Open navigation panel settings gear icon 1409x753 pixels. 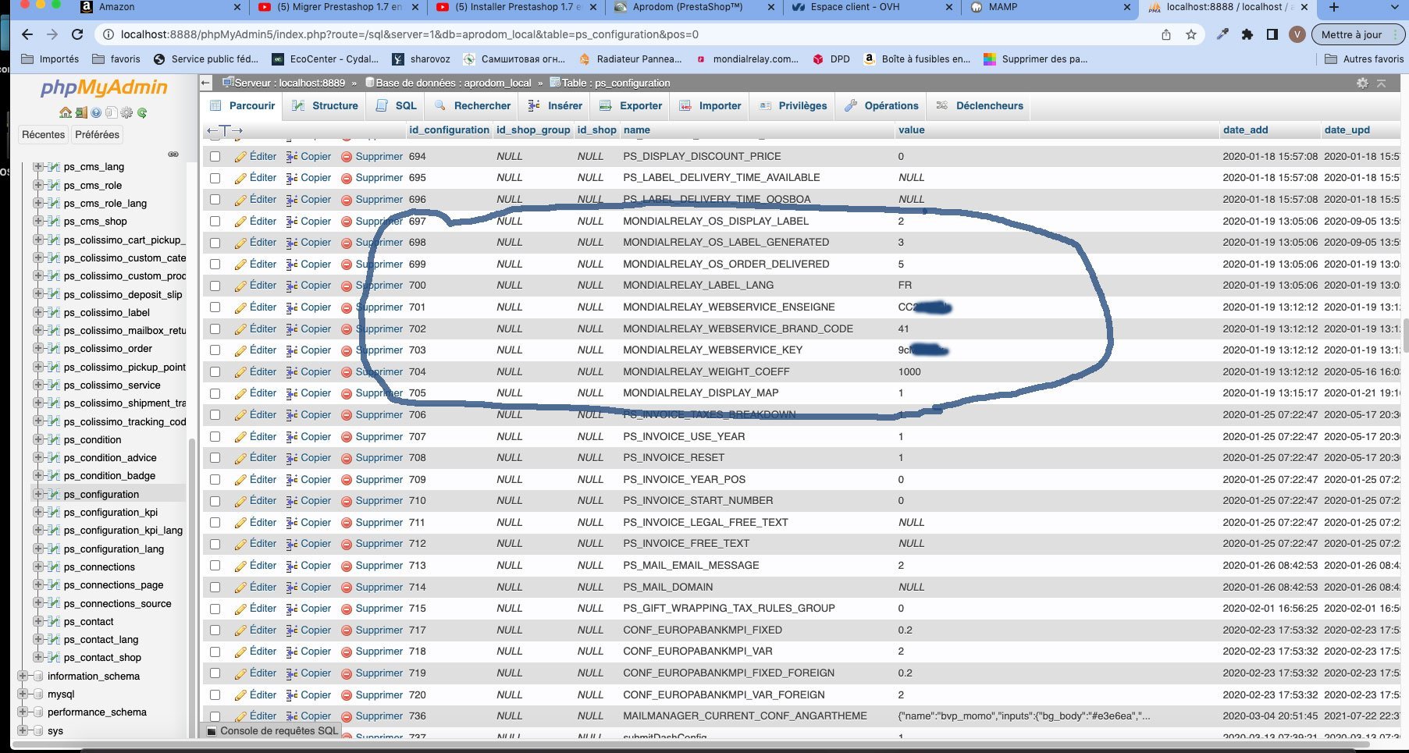[x=126, y=112]
